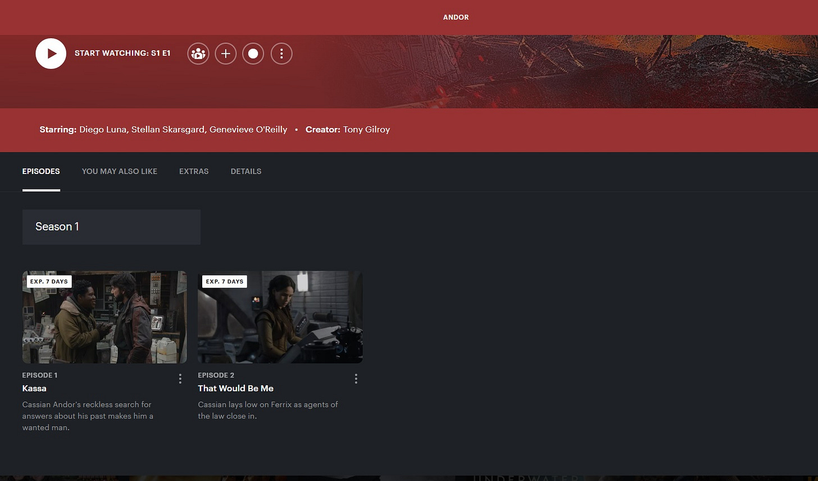This screenshot has height=481, width=818.
Task: Click the EPISODE 1 label
Action: tap(40, 375)
